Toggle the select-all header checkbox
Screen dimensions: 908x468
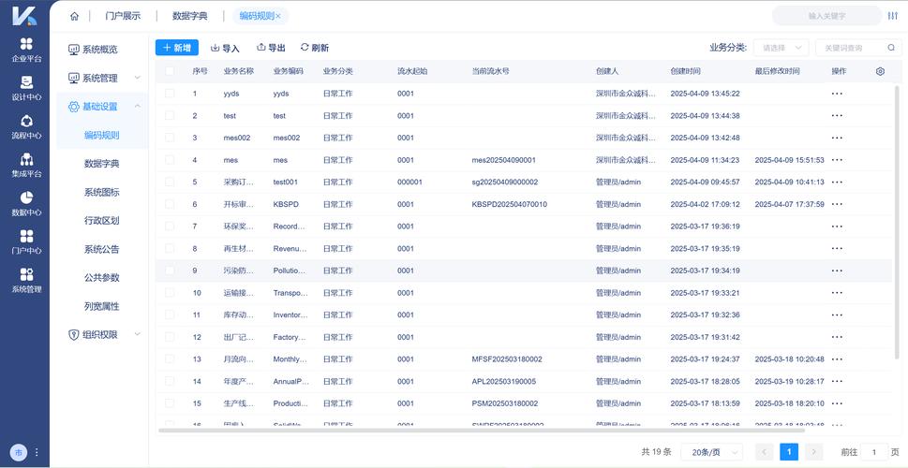[170, 71]
